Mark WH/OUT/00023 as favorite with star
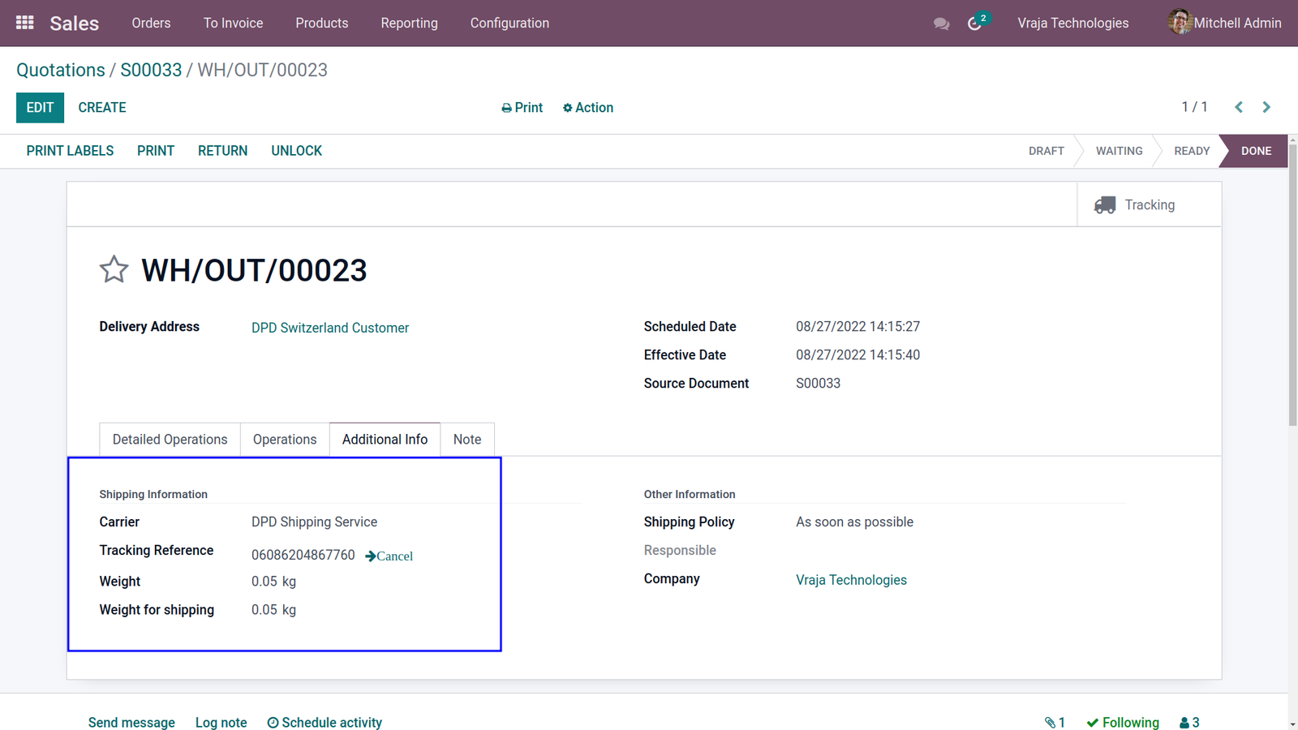 point(114,269)
